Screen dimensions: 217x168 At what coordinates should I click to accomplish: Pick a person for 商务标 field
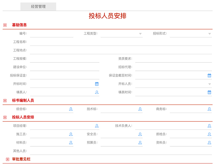[x=209, y=109]
